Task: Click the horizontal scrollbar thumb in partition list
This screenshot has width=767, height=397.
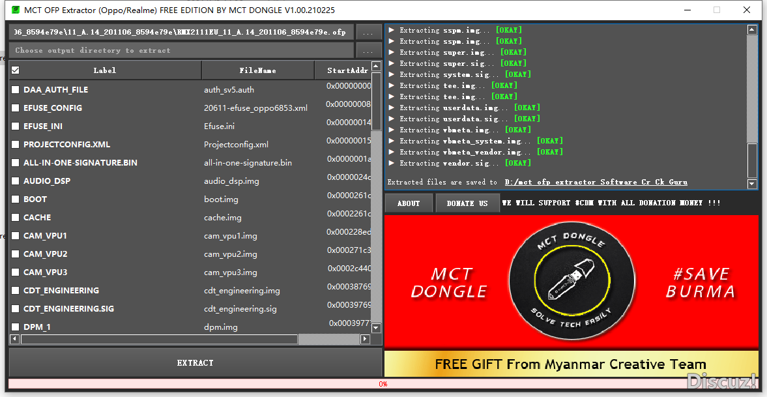Action: point(160,339)
